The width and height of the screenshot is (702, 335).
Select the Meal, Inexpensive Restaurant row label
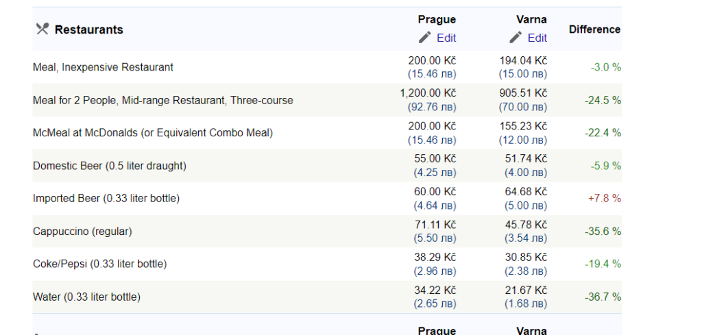click(x=103, y=68)
